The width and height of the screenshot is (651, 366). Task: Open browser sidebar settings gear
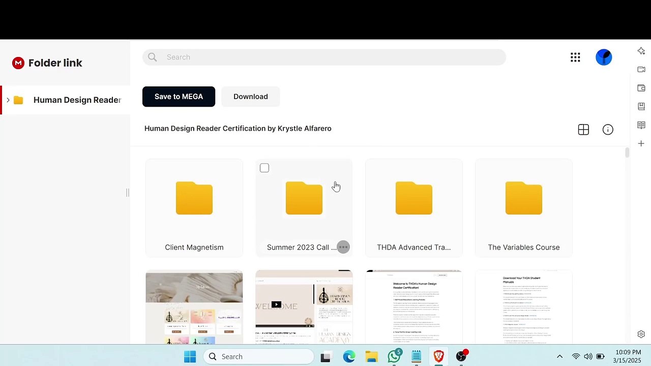pyautogui.click(x=641, y=334)
